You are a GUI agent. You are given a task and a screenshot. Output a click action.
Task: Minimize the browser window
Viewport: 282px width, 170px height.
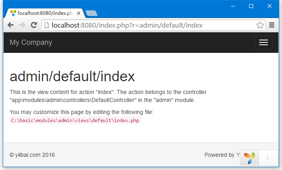[x=233, y=6]
